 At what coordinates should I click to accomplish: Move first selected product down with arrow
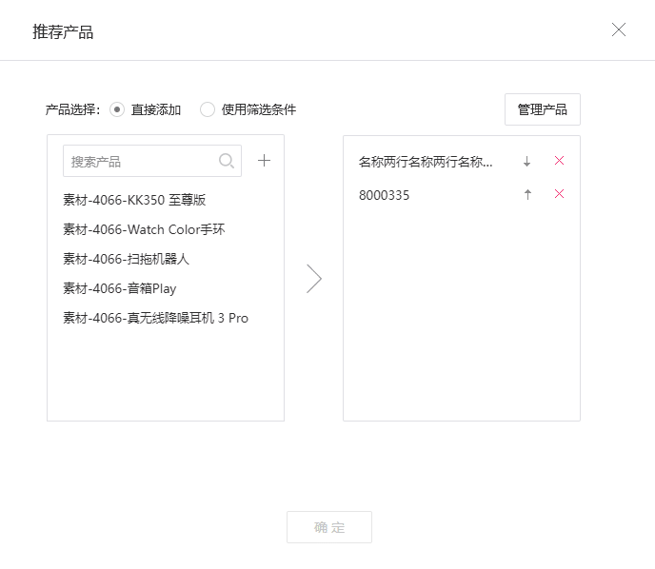tap(527, 162)
